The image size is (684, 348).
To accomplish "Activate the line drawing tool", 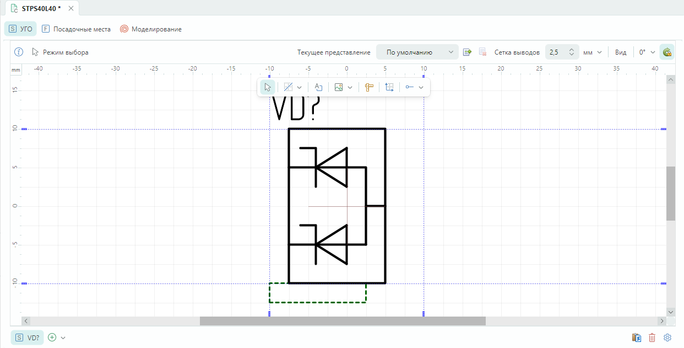I will (288, 87).
